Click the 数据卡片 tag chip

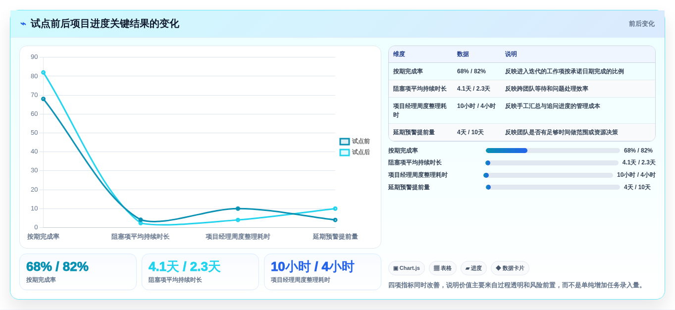[x=510, y=268]
